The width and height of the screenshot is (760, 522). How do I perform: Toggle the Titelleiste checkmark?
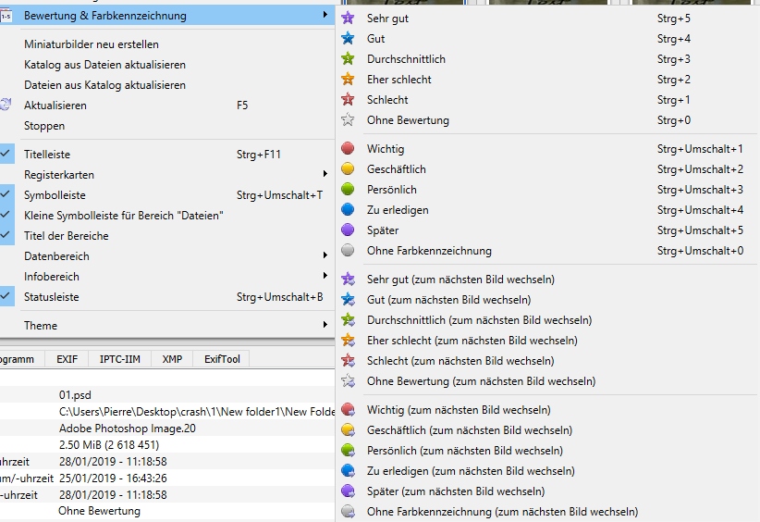(x=6, y=155)
